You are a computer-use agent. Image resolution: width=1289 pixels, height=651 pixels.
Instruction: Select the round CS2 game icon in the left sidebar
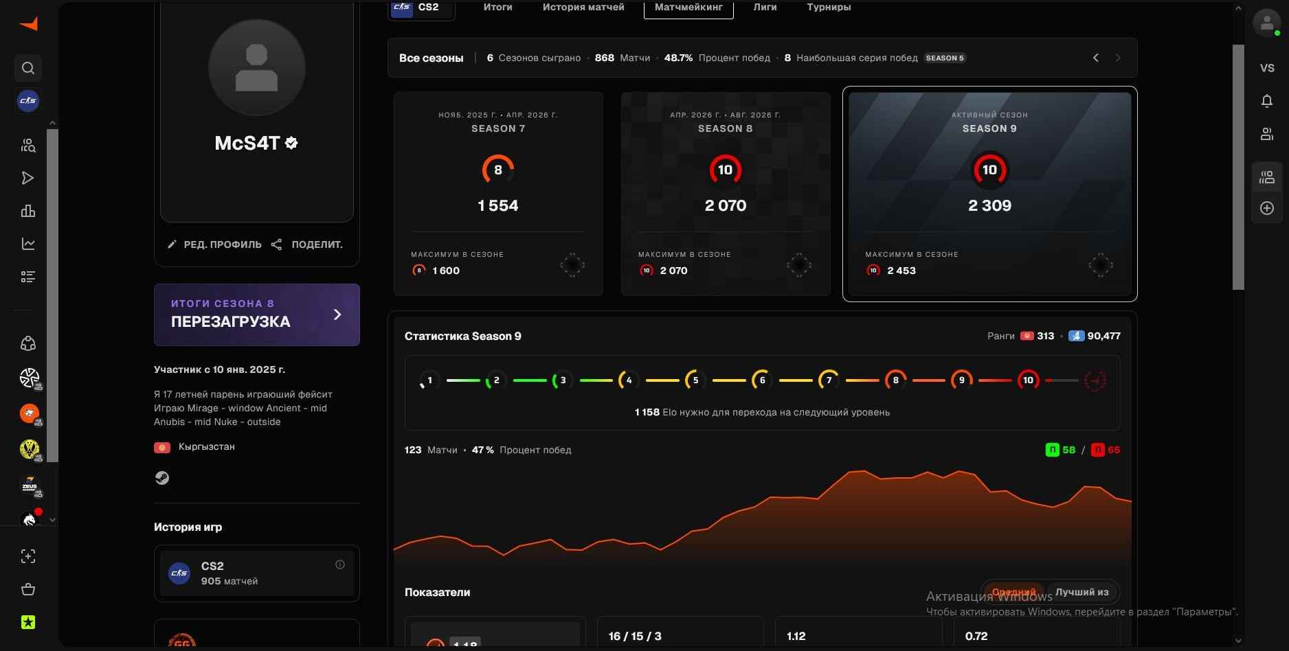click(x=28, y=101)
